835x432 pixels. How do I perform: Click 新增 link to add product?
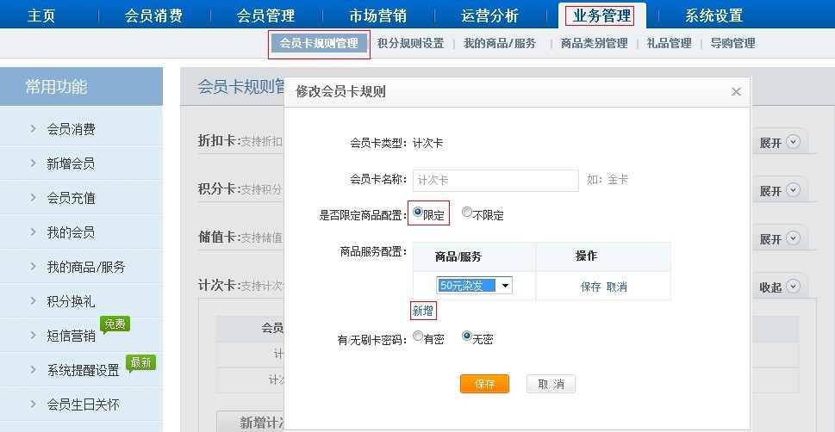click(x=423, y=311)
